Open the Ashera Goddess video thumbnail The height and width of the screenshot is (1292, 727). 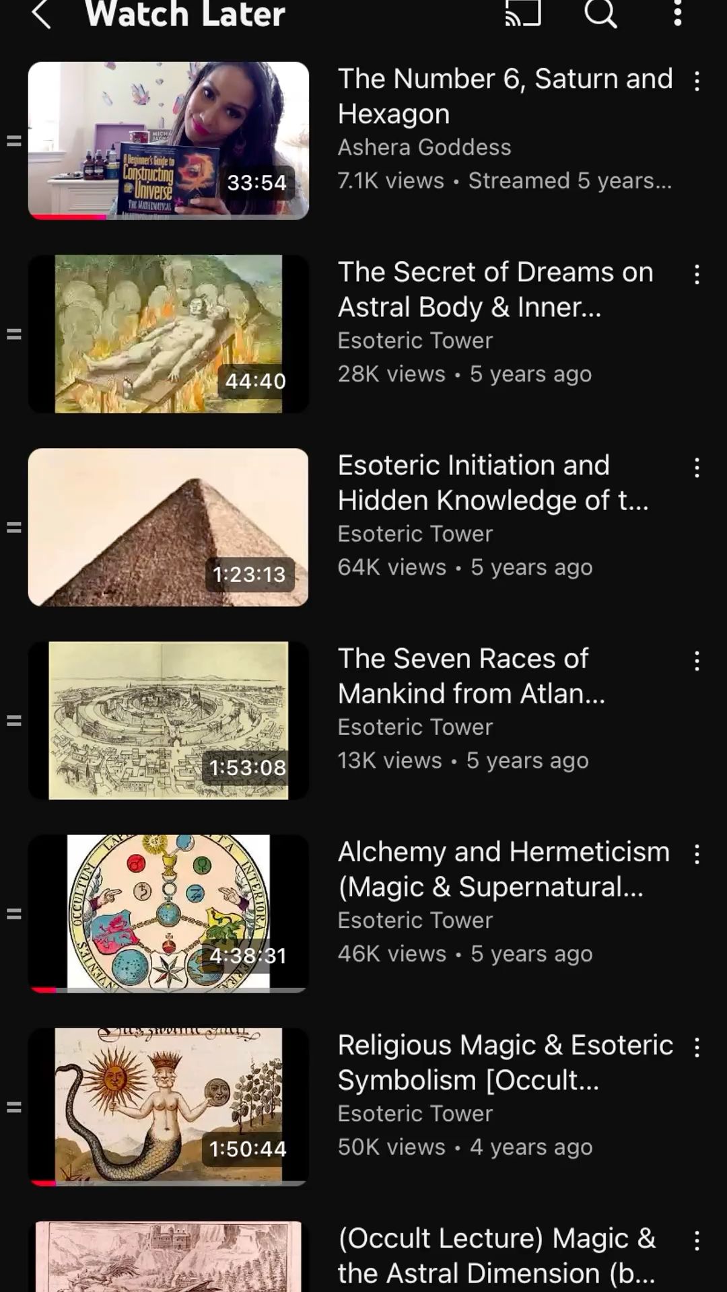(168, 141)
